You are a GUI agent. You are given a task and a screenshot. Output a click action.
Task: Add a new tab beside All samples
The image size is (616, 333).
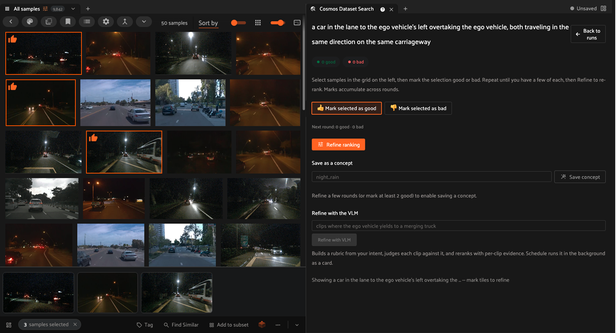click(x=88, y=9)
